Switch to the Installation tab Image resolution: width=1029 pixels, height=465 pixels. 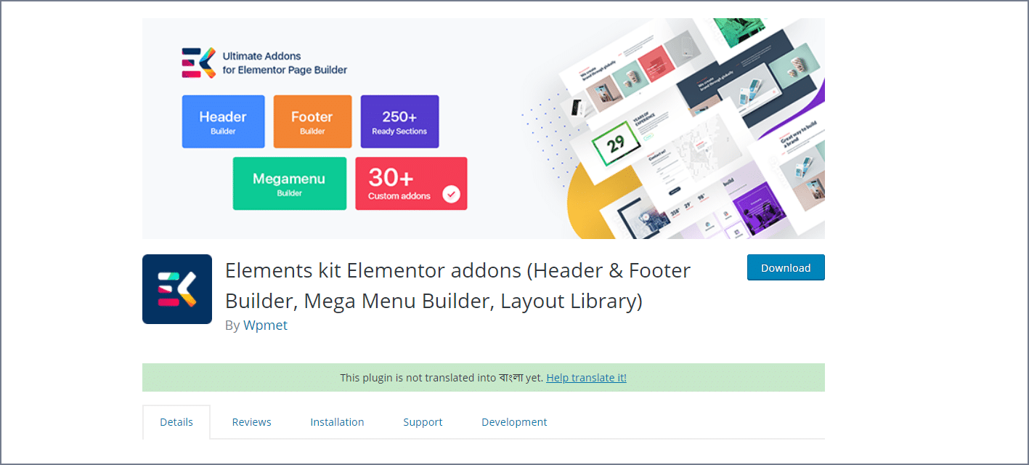337,421
